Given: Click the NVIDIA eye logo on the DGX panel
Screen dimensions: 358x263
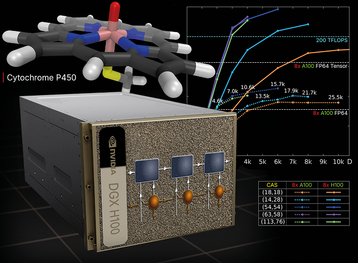Looking at the screenshot, I should (x=113, y=142).
